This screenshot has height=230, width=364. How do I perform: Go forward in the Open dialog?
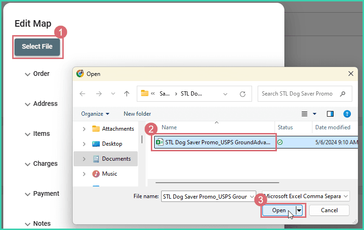click(99, 94)
